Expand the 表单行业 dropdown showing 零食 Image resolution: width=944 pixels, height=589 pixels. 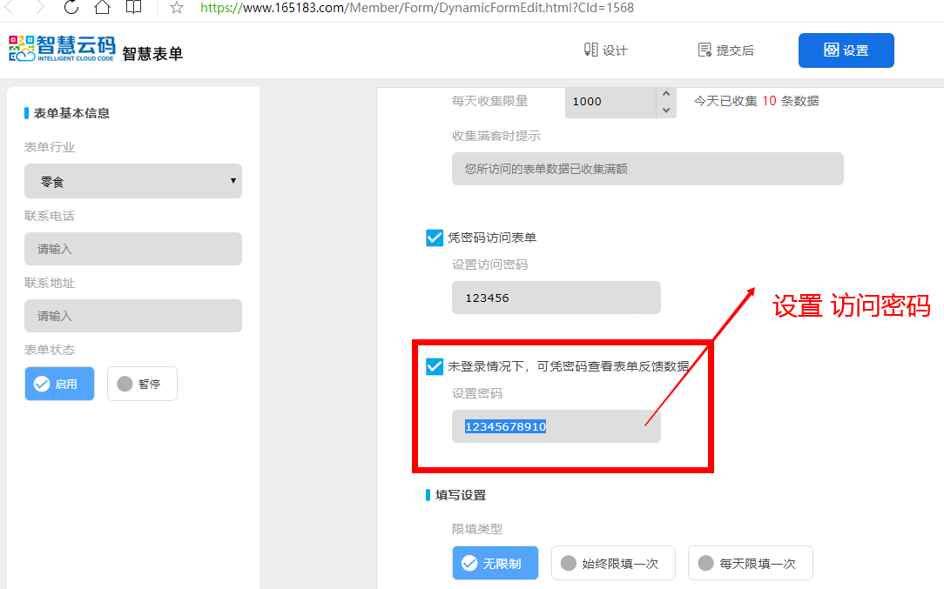[x=133, y=181]
